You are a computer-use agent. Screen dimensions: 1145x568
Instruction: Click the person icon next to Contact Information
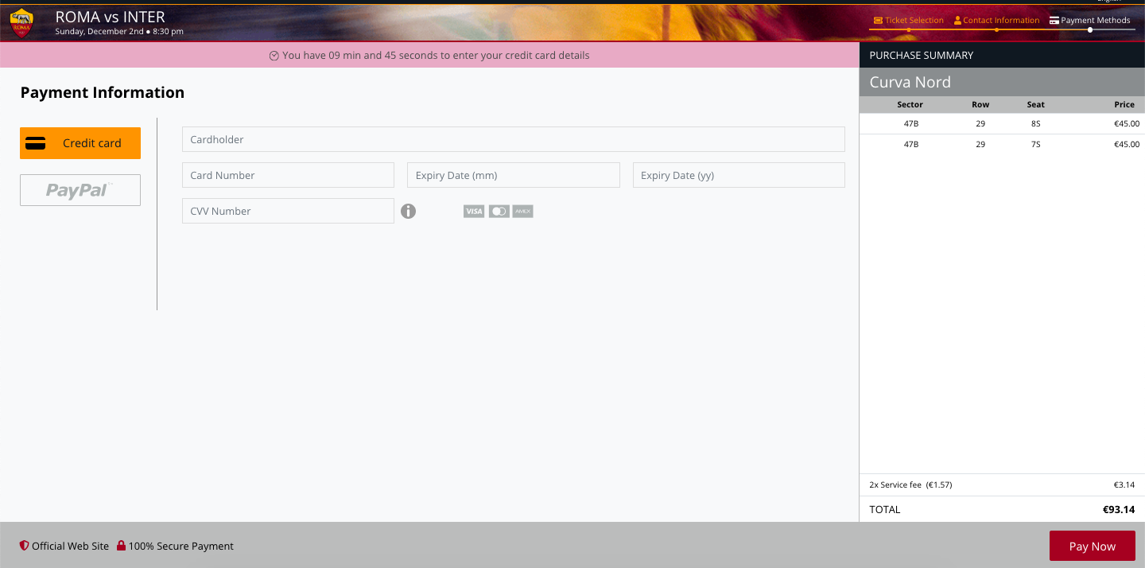(x=958, y=21)
